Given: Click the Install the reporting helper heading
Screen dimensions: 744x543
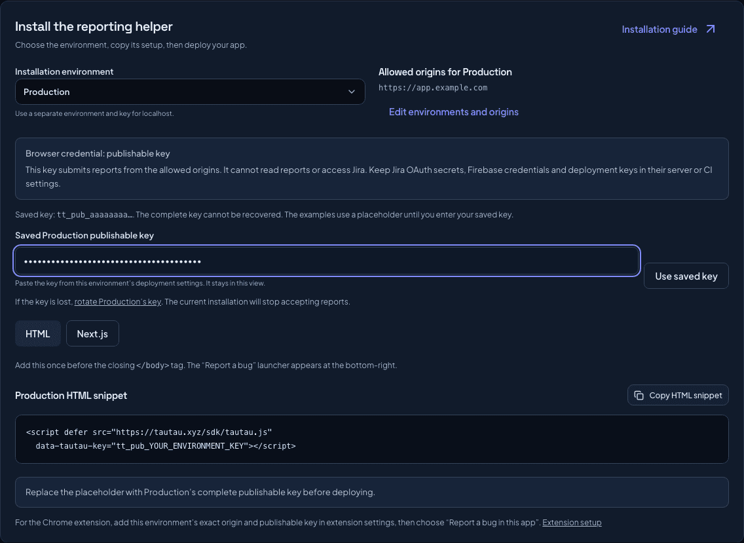Looking at the screenshot, I should (94, 27).
